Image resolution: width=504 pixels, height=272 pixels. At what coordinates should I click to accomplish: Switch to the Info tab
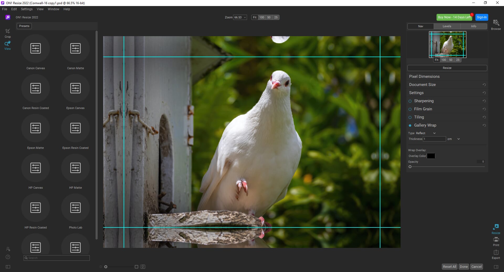pyautogui.click(x=474, y=26)
